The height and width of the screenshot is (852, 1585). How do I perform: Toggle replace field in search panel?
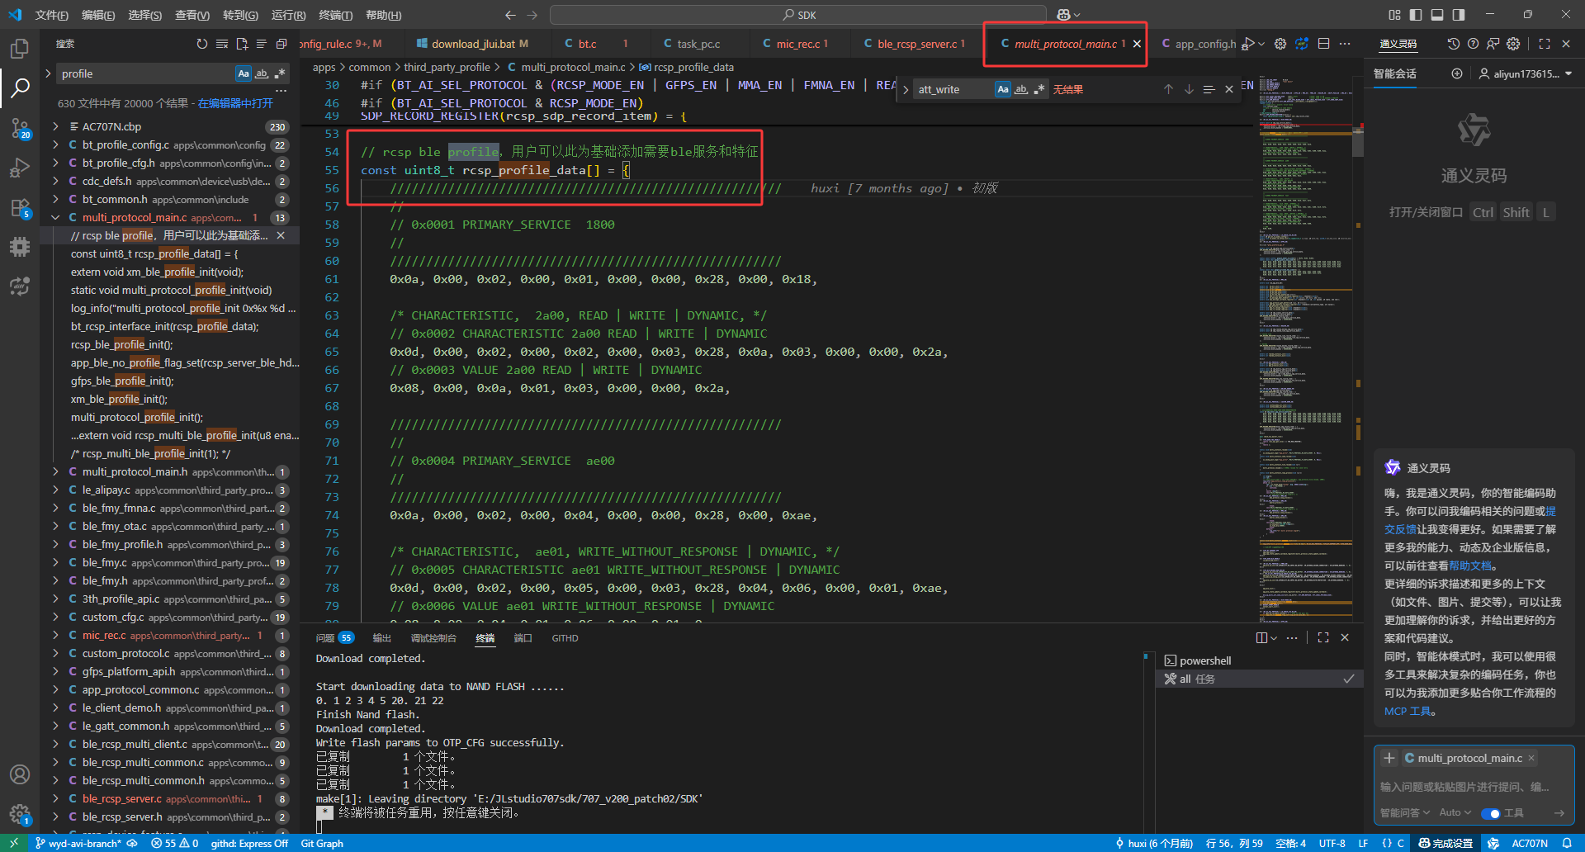48,73
